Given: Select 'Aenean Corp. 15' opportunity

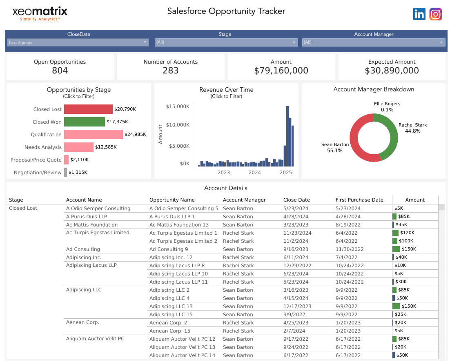Looking at the screenshot, I should 169,331.
